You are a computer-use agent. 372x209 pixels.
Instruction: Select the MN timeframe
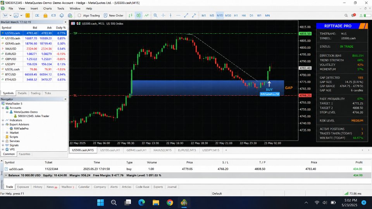click(x=267, y=15)
